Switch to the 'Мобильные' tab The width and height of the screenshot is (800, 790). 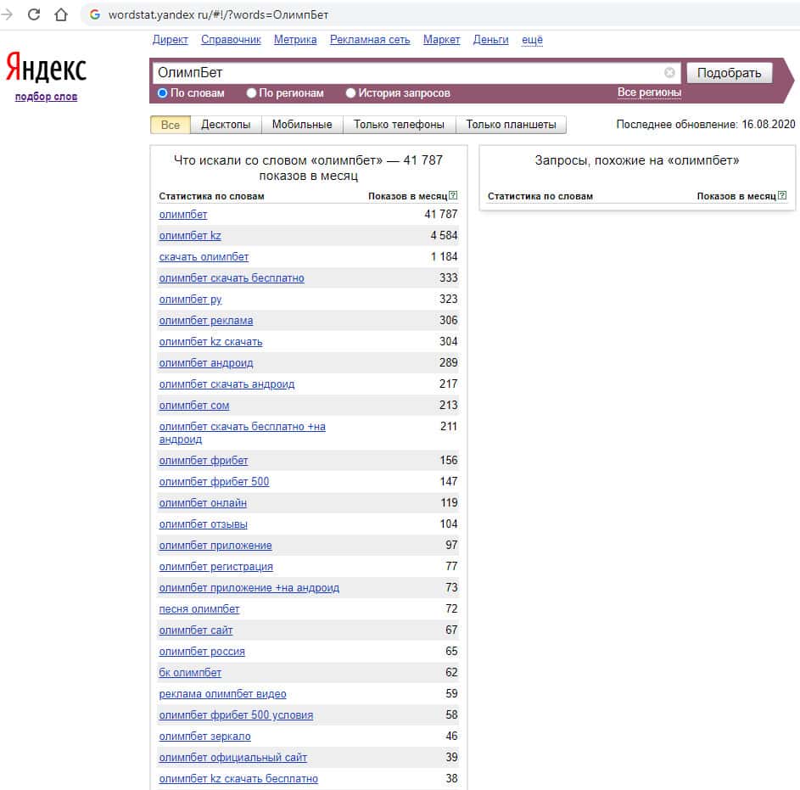tap(302, 125)
